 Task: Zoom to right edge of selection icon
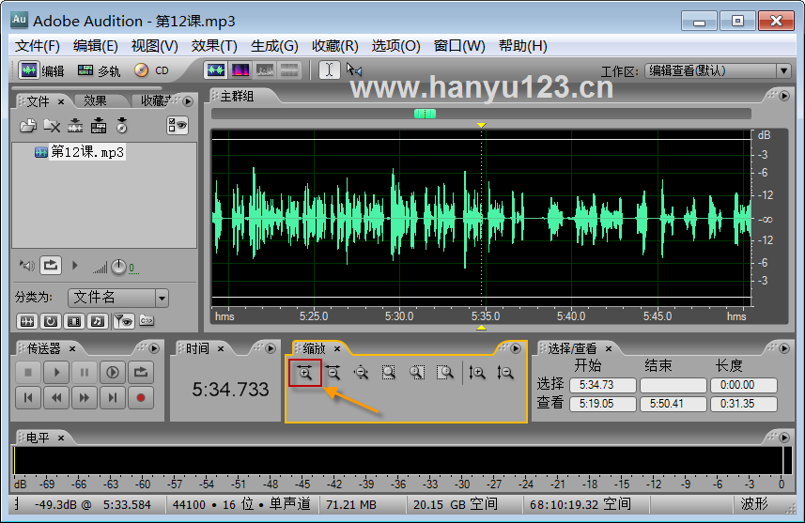point(444,373)
